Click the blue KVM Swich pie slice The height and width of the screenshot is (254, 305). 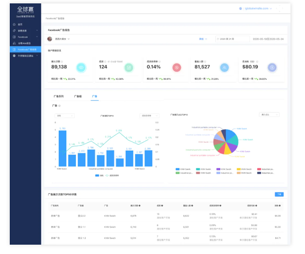[230, 134]
